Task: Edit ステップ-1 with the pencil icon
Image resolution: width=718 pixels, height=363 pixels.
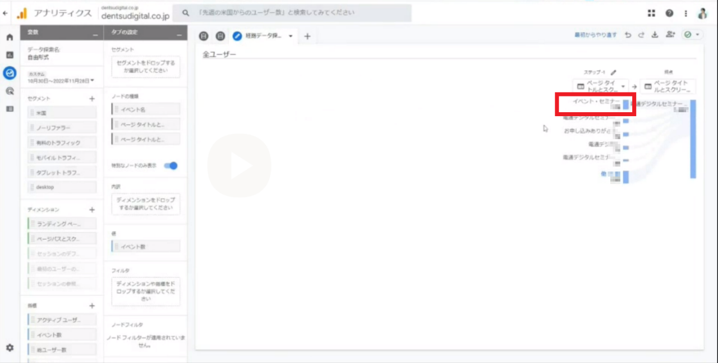Action: 614,72
